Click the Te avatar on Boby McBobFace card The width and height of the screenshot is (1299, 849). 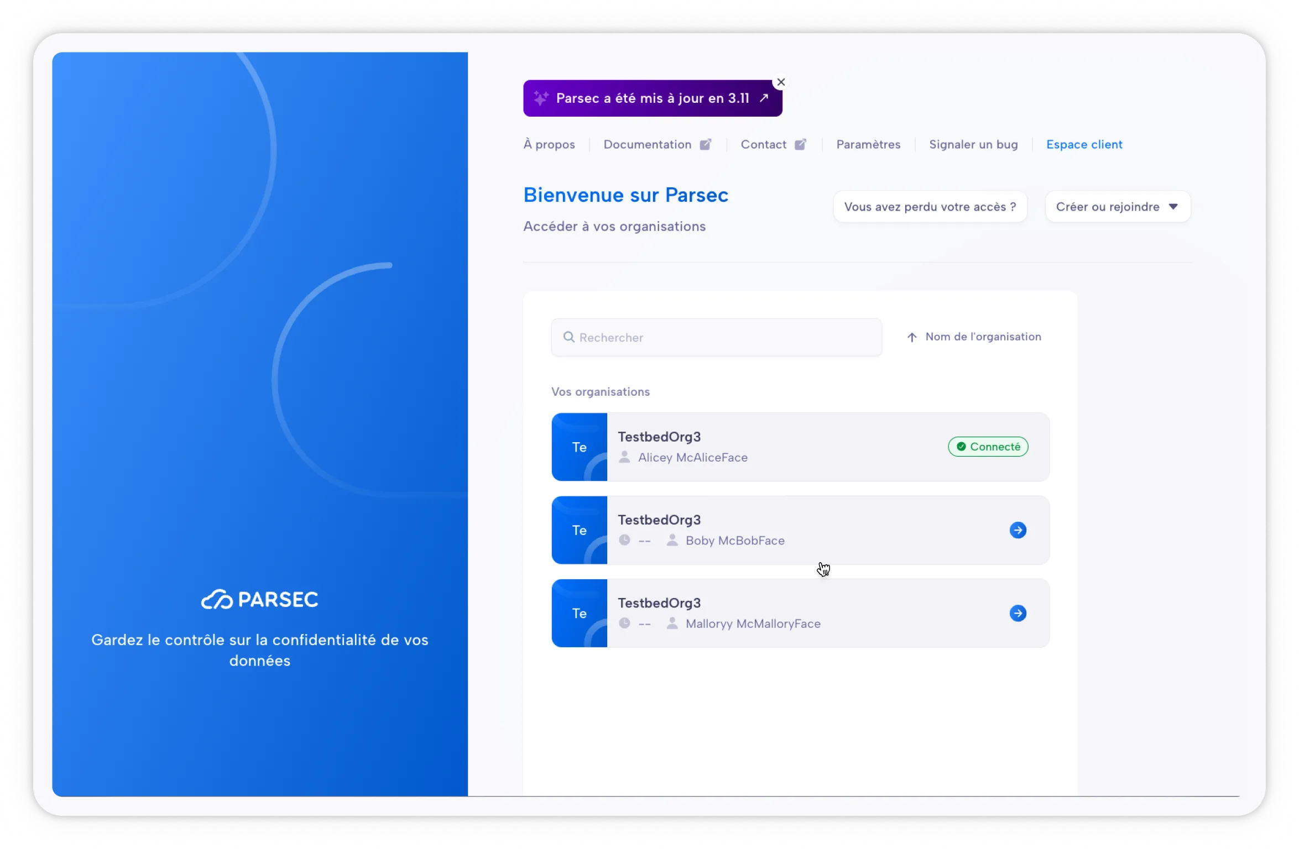pyautogui.click(x=579, y=530)
